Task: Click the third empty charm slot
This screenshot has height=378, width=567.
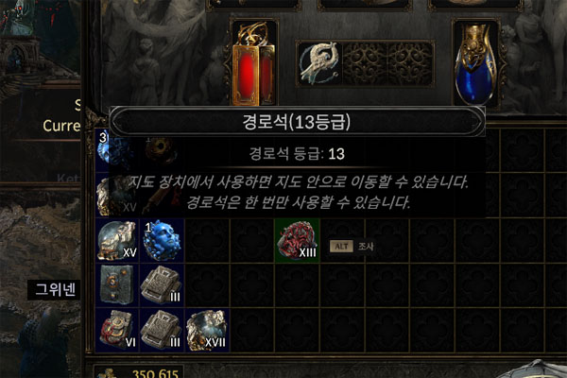Action: coord(410,63)
